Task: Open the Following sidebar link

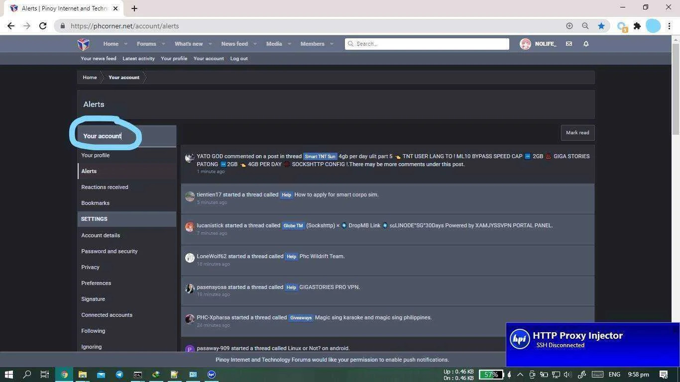Action: click(93, 331)
